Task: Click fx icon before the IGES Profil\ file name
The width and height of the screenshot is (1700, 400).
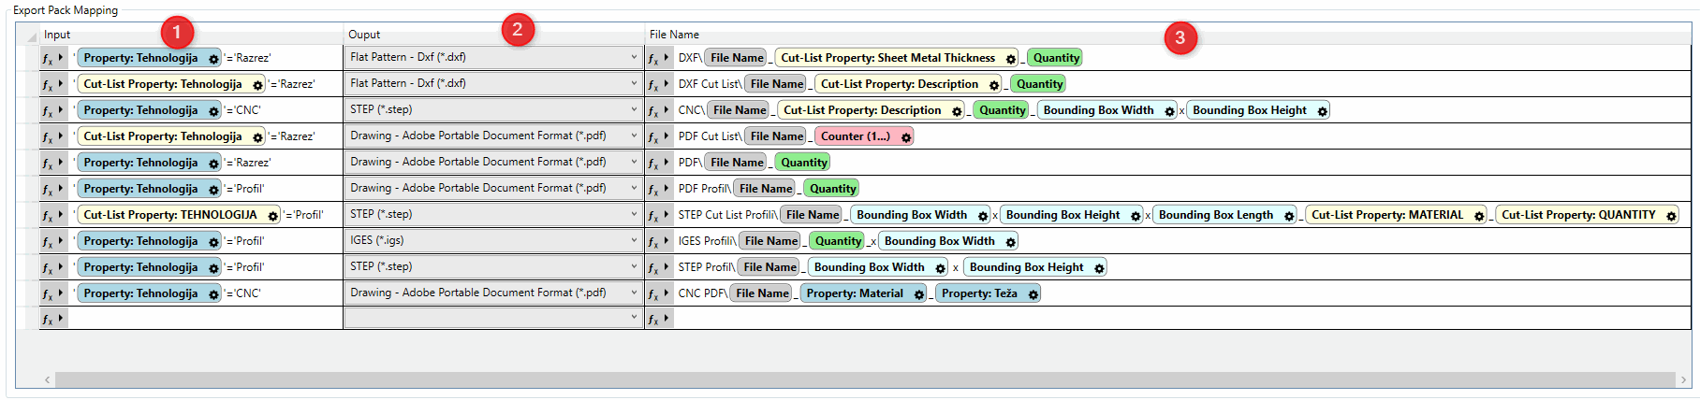Action: coord(653,241)
